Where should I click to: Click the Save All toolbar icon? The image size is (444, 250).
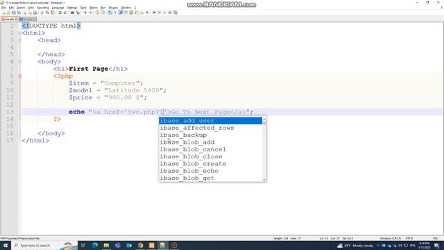click(x=19, y=12)
